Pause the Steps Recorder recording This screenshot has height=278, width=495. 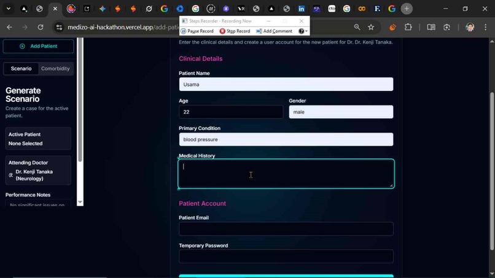pos(197,31)
